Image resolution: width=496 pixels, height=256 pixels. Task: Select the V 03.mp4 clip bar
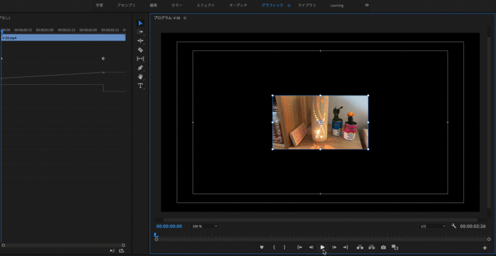[63, 38]
